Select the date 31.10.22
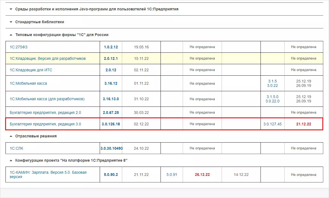Image resolution: width=329 pixels, height=198 pixels. 141,99
